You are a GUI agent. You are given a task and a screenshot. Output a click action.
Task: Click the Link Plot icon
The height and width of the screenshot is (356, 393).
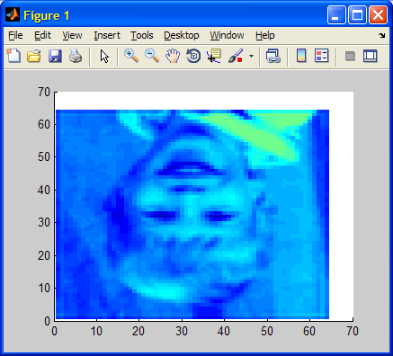point(273,56)
